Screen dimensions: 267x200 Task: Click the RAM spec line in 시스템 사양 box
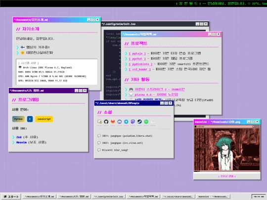[41, 72]
